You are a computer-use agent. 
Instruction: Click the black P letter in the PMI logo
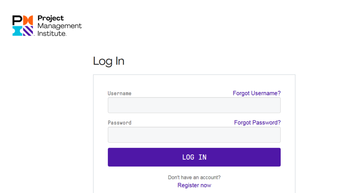pos(17,20)
